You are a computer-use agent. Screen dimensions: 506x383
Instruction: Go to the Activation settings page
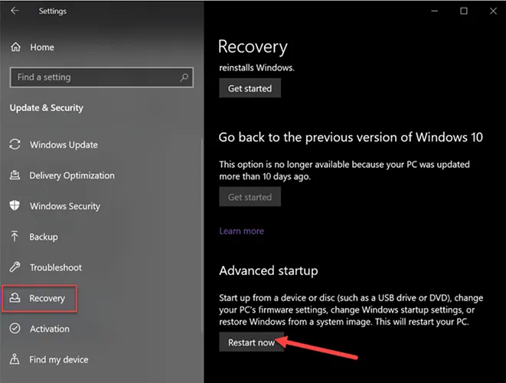(49, 329)
